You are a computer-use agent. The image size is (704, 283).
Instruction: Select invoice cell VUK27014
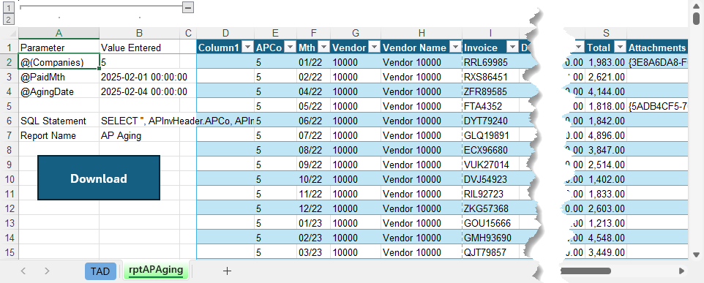click(x=491, y=165)
